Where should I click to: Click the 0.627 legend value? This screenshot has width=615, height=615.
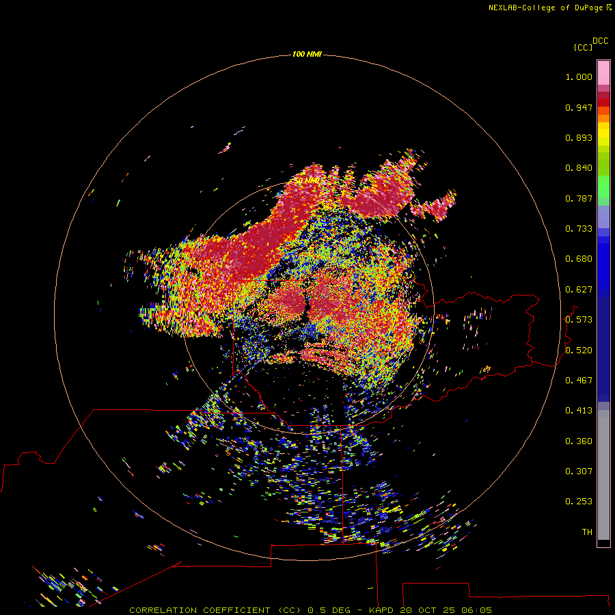[579, 290]
